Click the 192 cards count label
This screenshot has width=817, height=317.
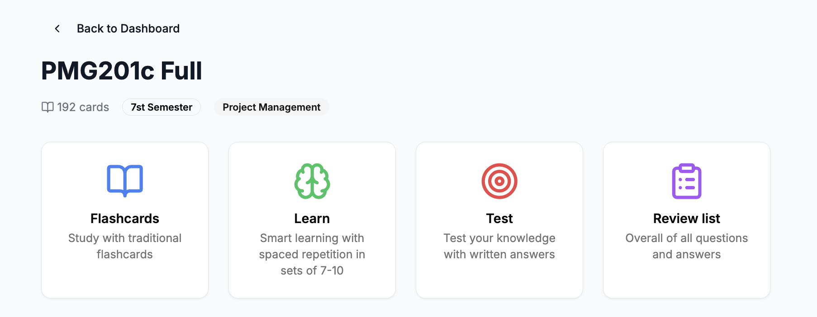point(83,107)
